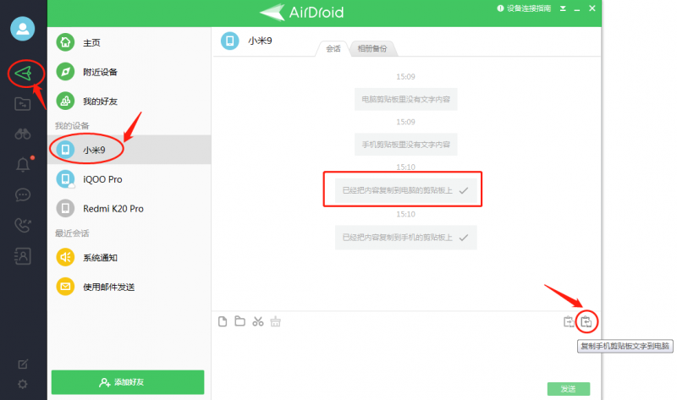Open 使用邮件发送 send by email
677x400 pixels.
click(129, 287)
